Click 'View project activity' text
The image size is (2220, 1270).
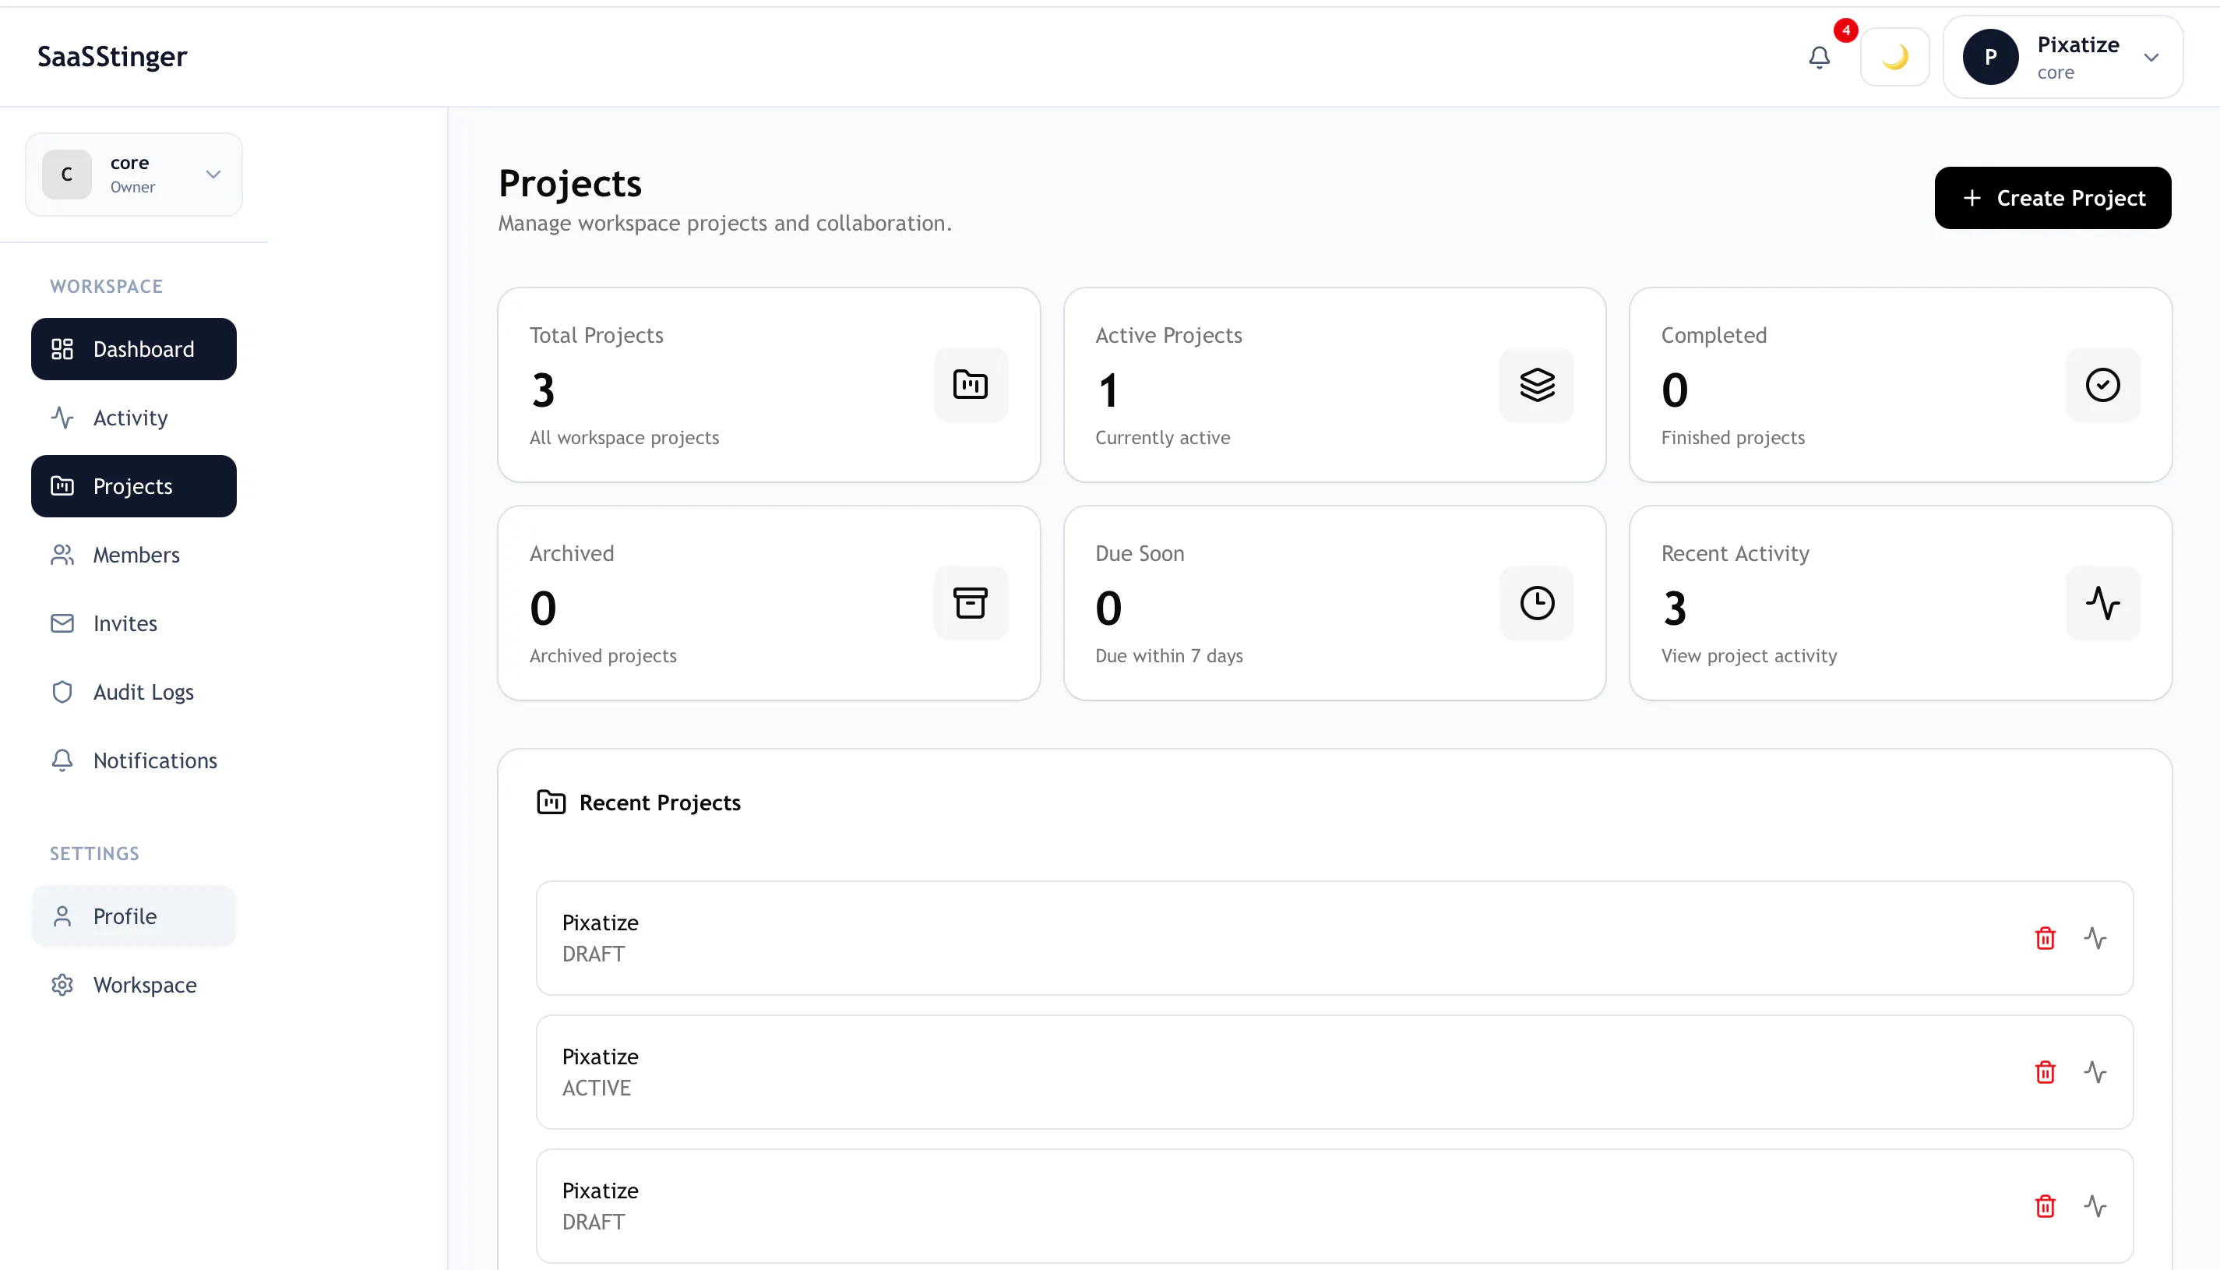(x=1748, y=656)
